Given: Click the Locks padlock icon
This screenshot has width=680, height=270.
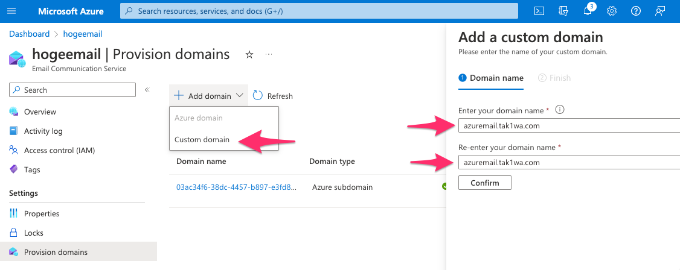Looking at the screenshot, I should (x=14, y=233).
